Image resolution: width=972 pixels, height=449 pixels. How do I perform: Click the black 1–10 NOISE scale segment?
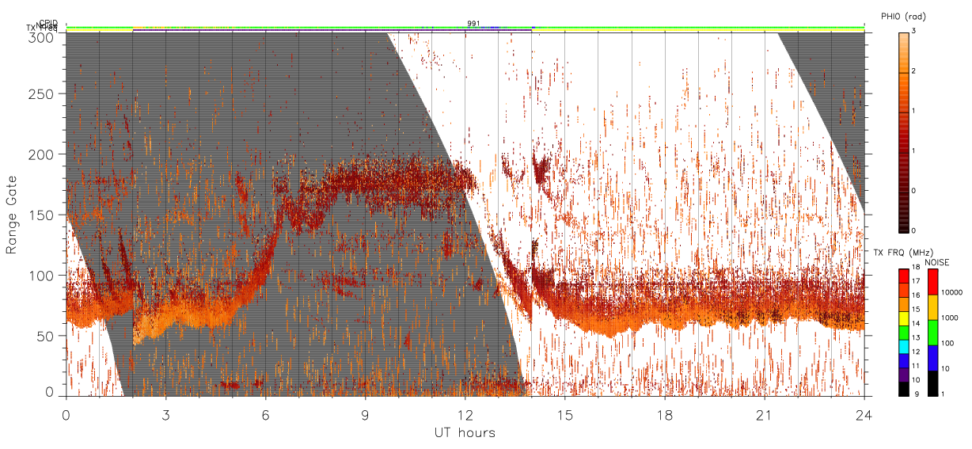coord(932,383)
